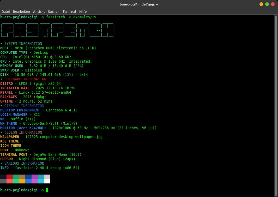The width and height of the screenshot is (278, 197).
Task: Open the Terminal menu
Action: [69, 11]
